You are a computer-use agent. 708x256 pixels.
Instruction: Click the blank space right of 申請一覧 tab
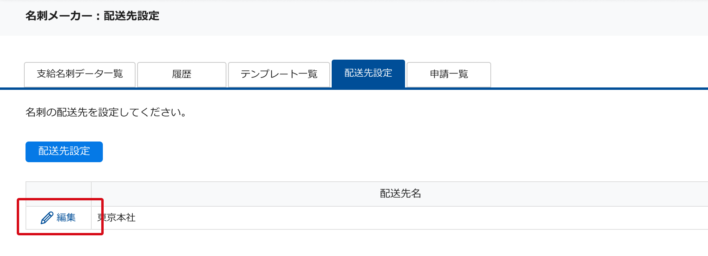coord(598,74)
